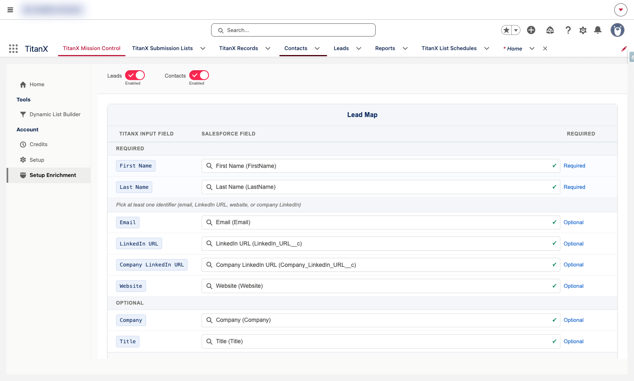
Task: Click the Website (Website) field lookup
Action: coord(381,286)
